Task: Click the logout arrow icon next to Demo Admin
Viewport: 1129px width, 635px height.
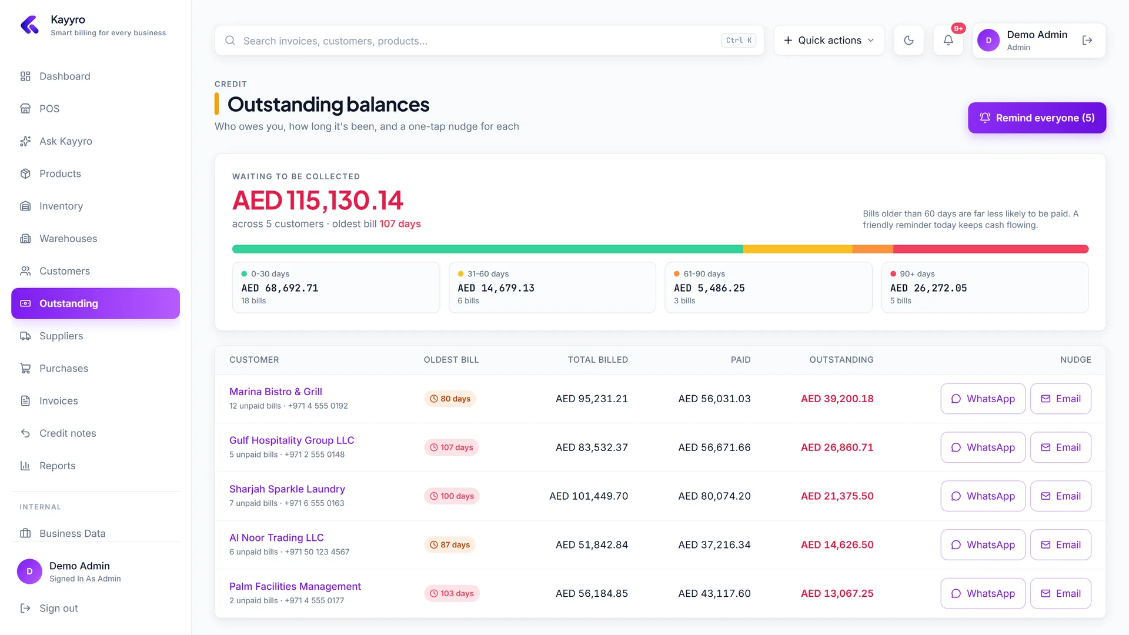Action: [x=1087, y=41]
